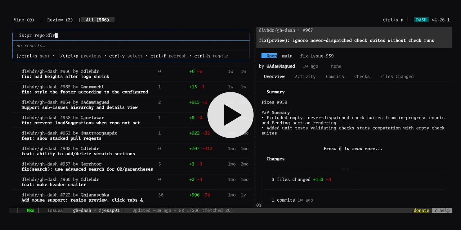Switch to the Mine (0) section

[24, 20]
